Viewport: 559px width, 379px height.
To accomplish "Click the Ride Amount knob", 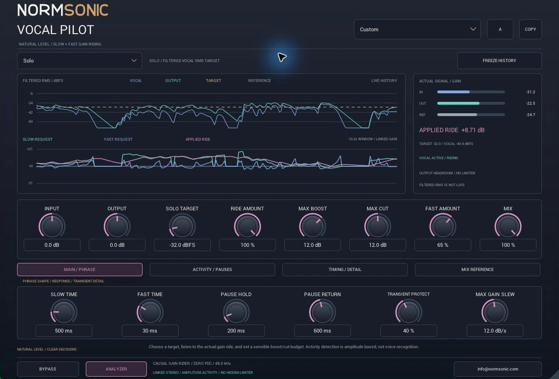I will click(x=247, y=226).
